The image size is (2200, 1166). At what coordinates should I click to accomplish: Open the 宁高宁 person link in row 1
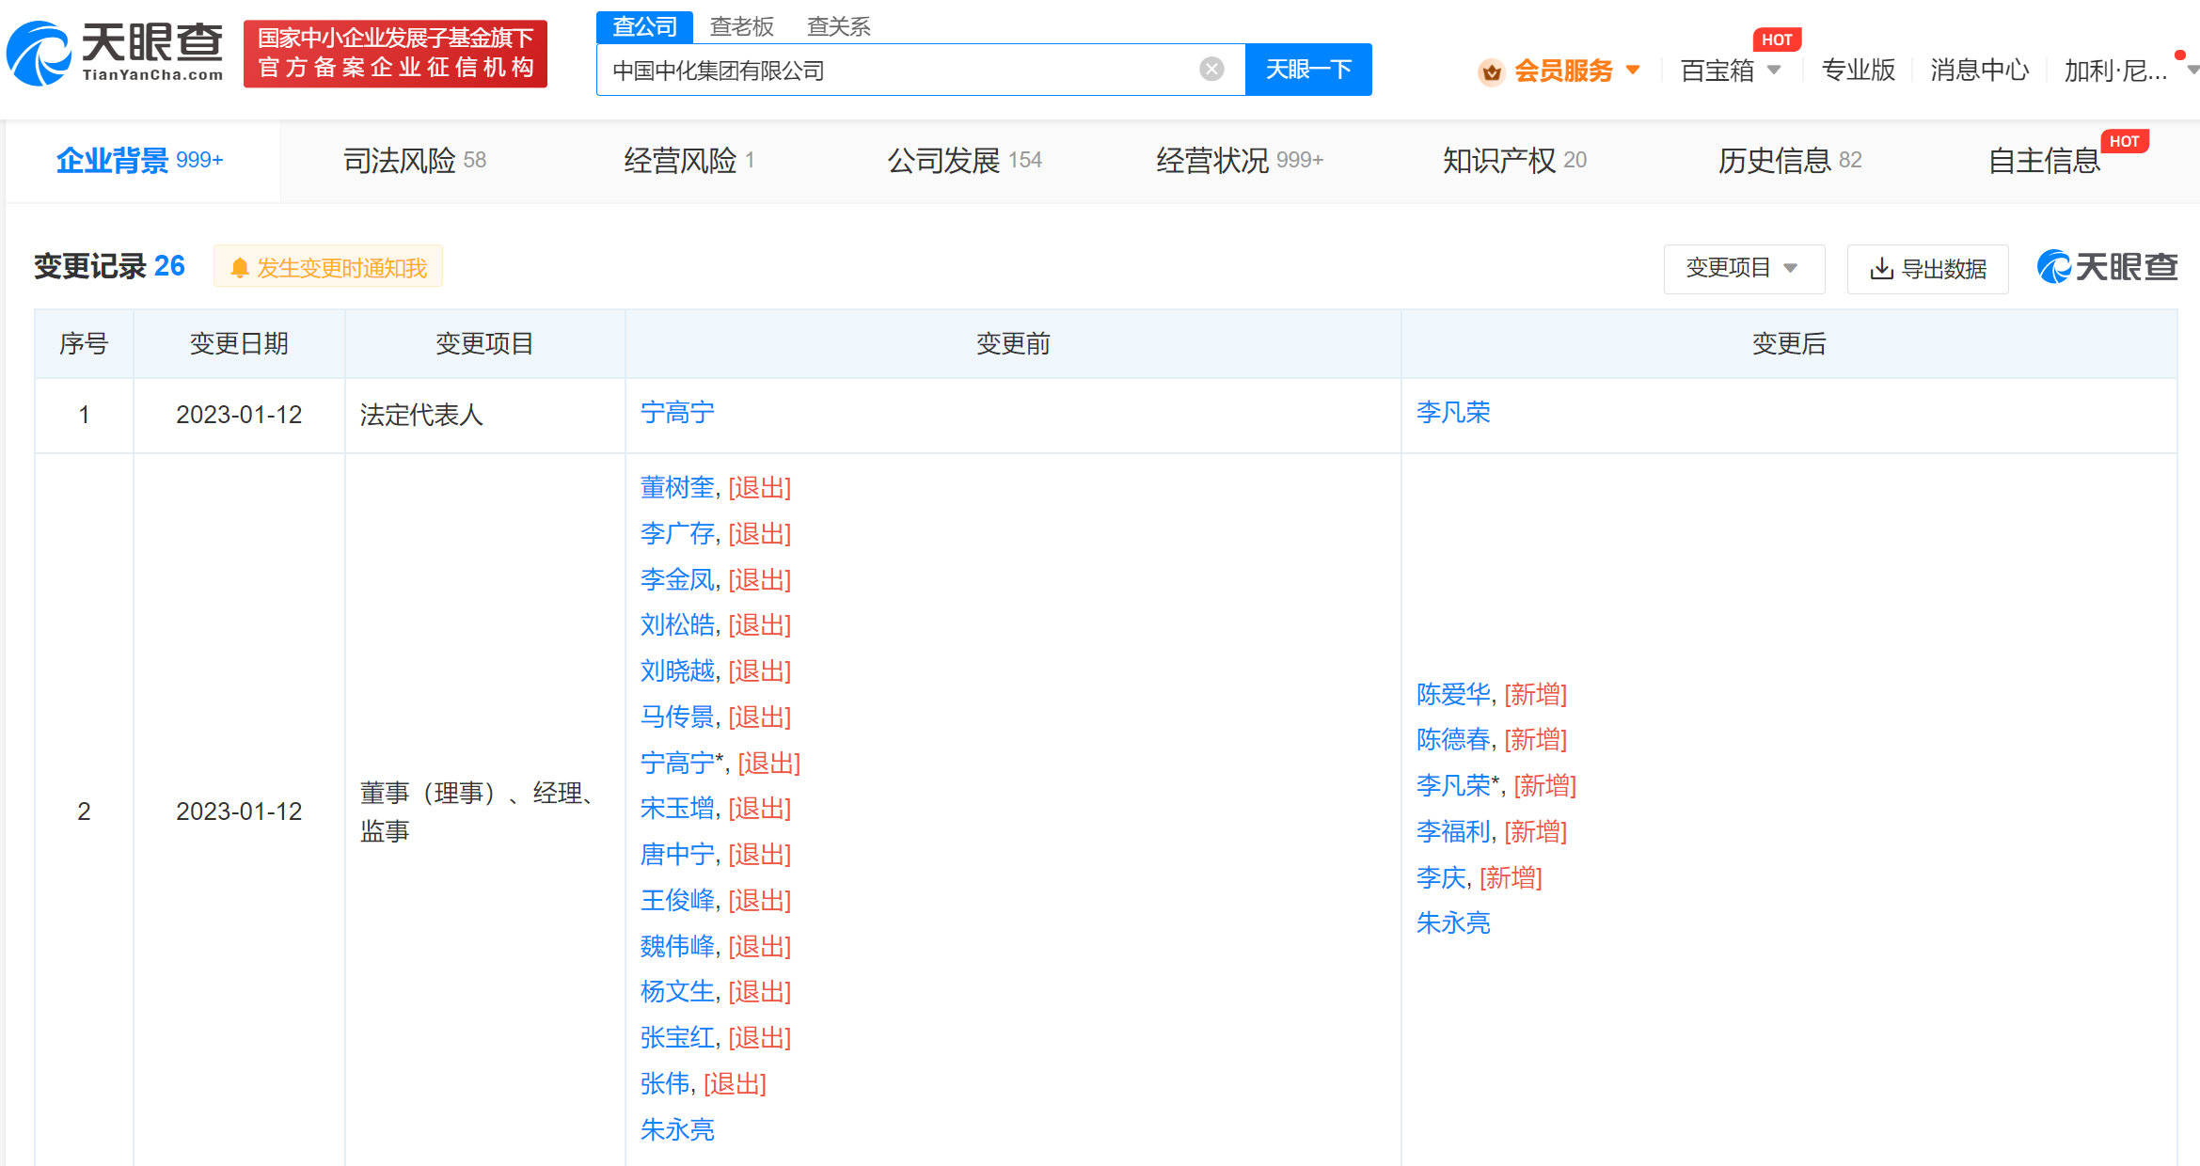point(677,413)
